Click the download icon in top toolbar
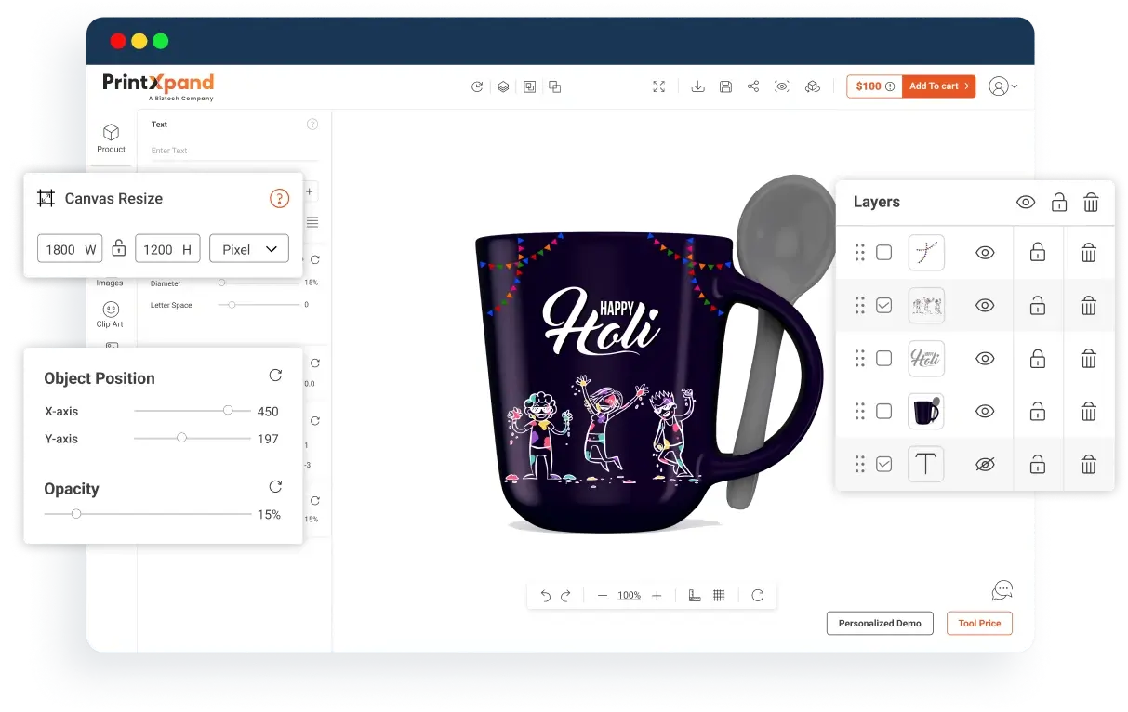 [x=698, y=86]
